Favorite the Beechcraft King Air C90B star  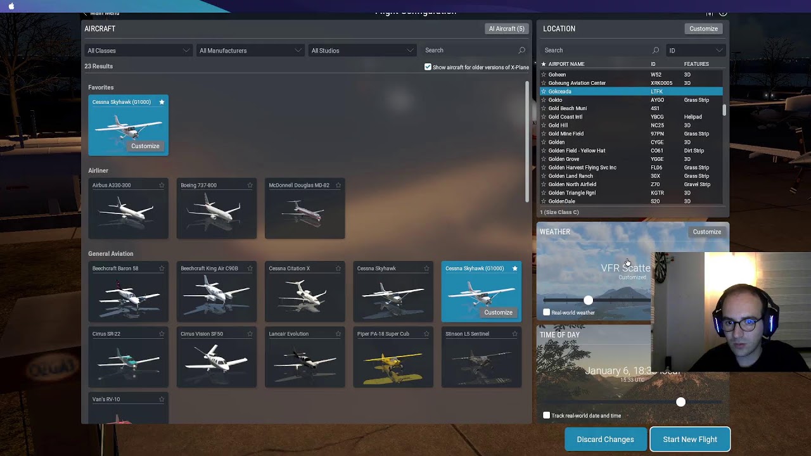[x=250, y=269]
